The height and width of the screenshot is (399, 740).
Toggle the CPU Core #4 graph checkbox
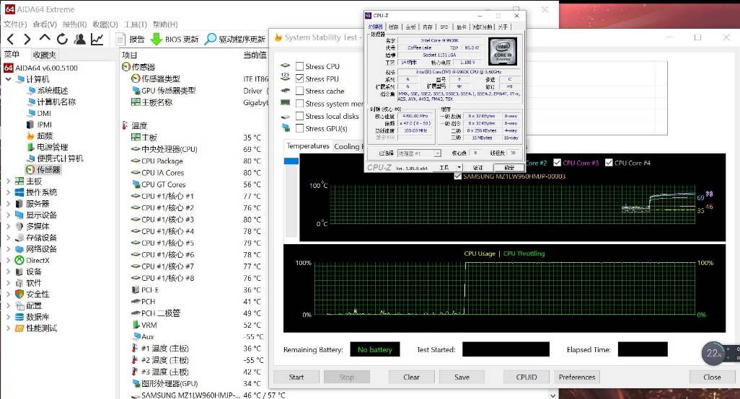point(609,163)
